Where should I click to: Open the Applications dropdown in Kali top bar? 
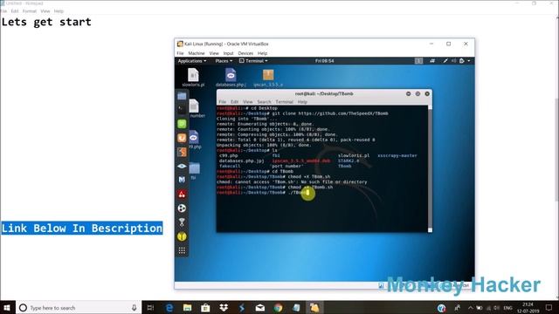[x=192, y=61]
